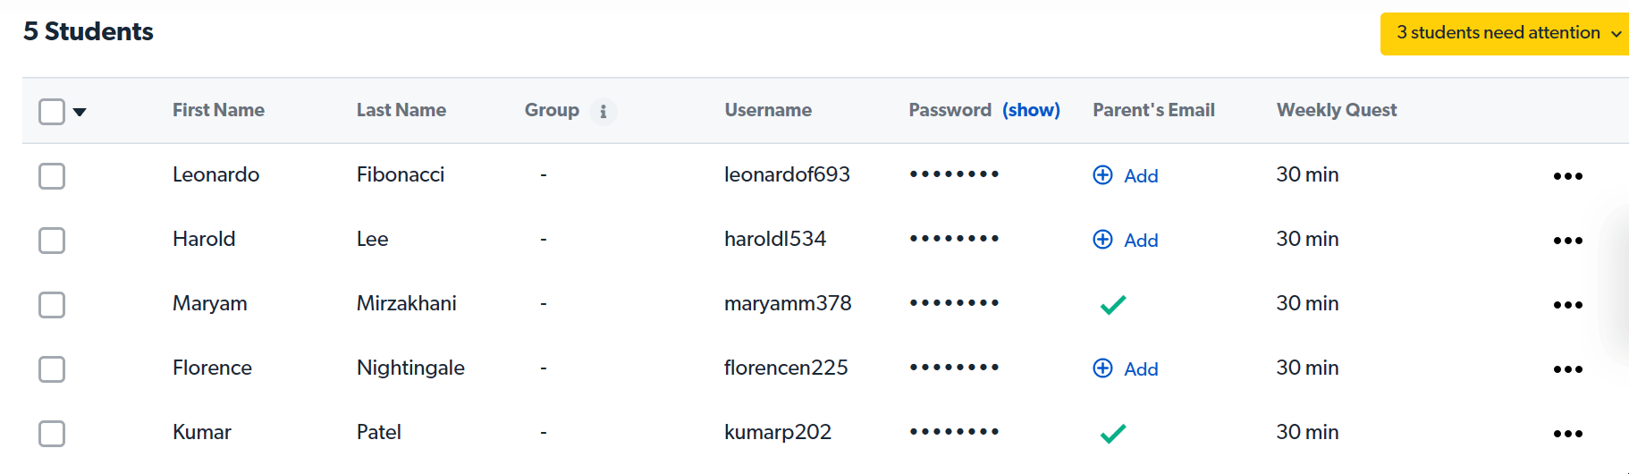The image size is (1629, 474).
Task: Open the more options menu for Kumar
Action: click(1567, 434)
